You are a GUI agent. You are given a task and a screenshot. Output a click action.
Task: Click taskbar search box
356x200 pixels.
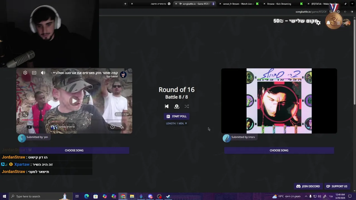(41, 196)
